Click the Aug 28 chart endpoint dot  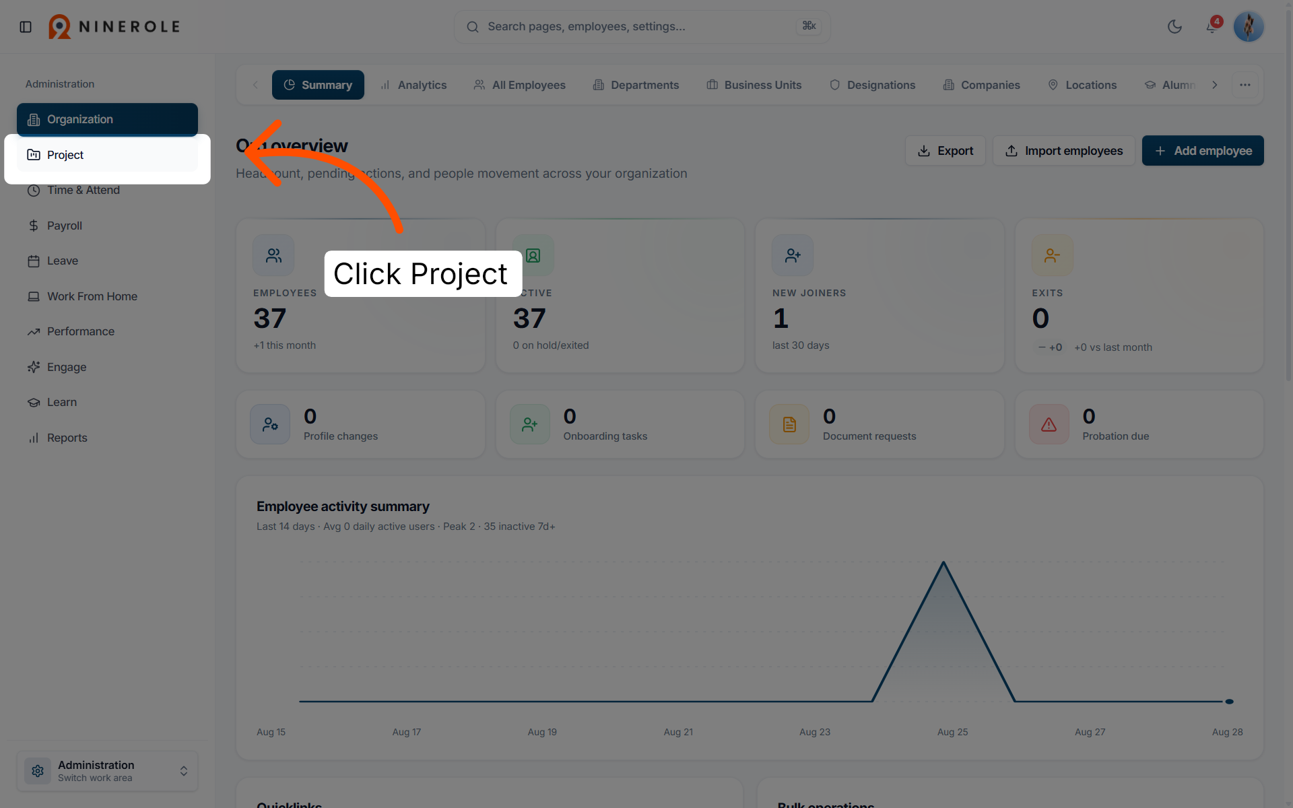[1229, 702]
